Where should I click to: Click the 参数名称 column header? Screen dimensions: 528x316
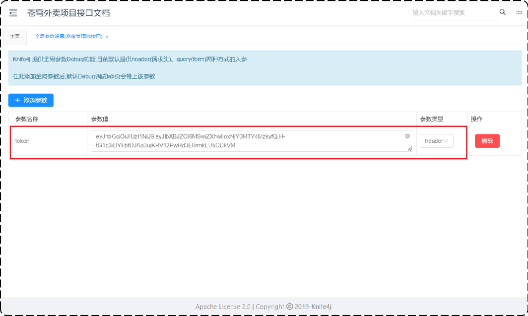pos(27,119)
